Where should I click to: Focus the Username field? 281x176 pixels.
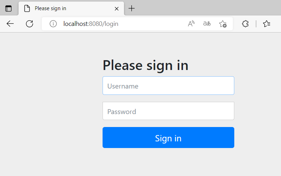[x=168, y=85]
